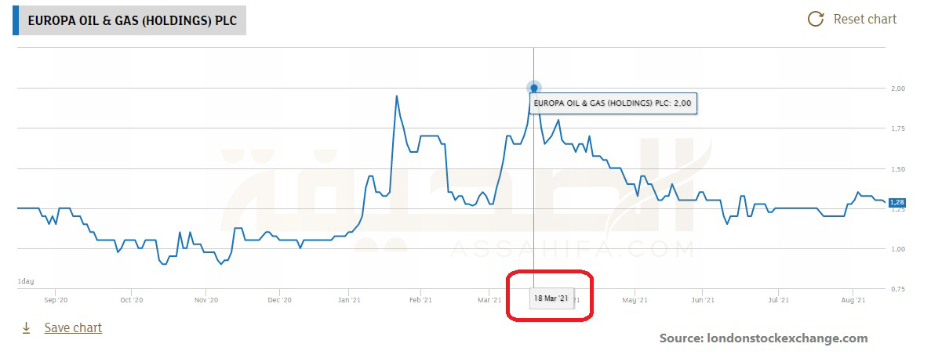Viewport: 931px width, 358px height.
Task: Click the blue 1,28 current price badge
Action: 898,203
